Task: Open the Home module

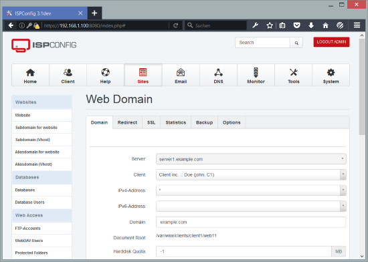Action: coord(30,76)
